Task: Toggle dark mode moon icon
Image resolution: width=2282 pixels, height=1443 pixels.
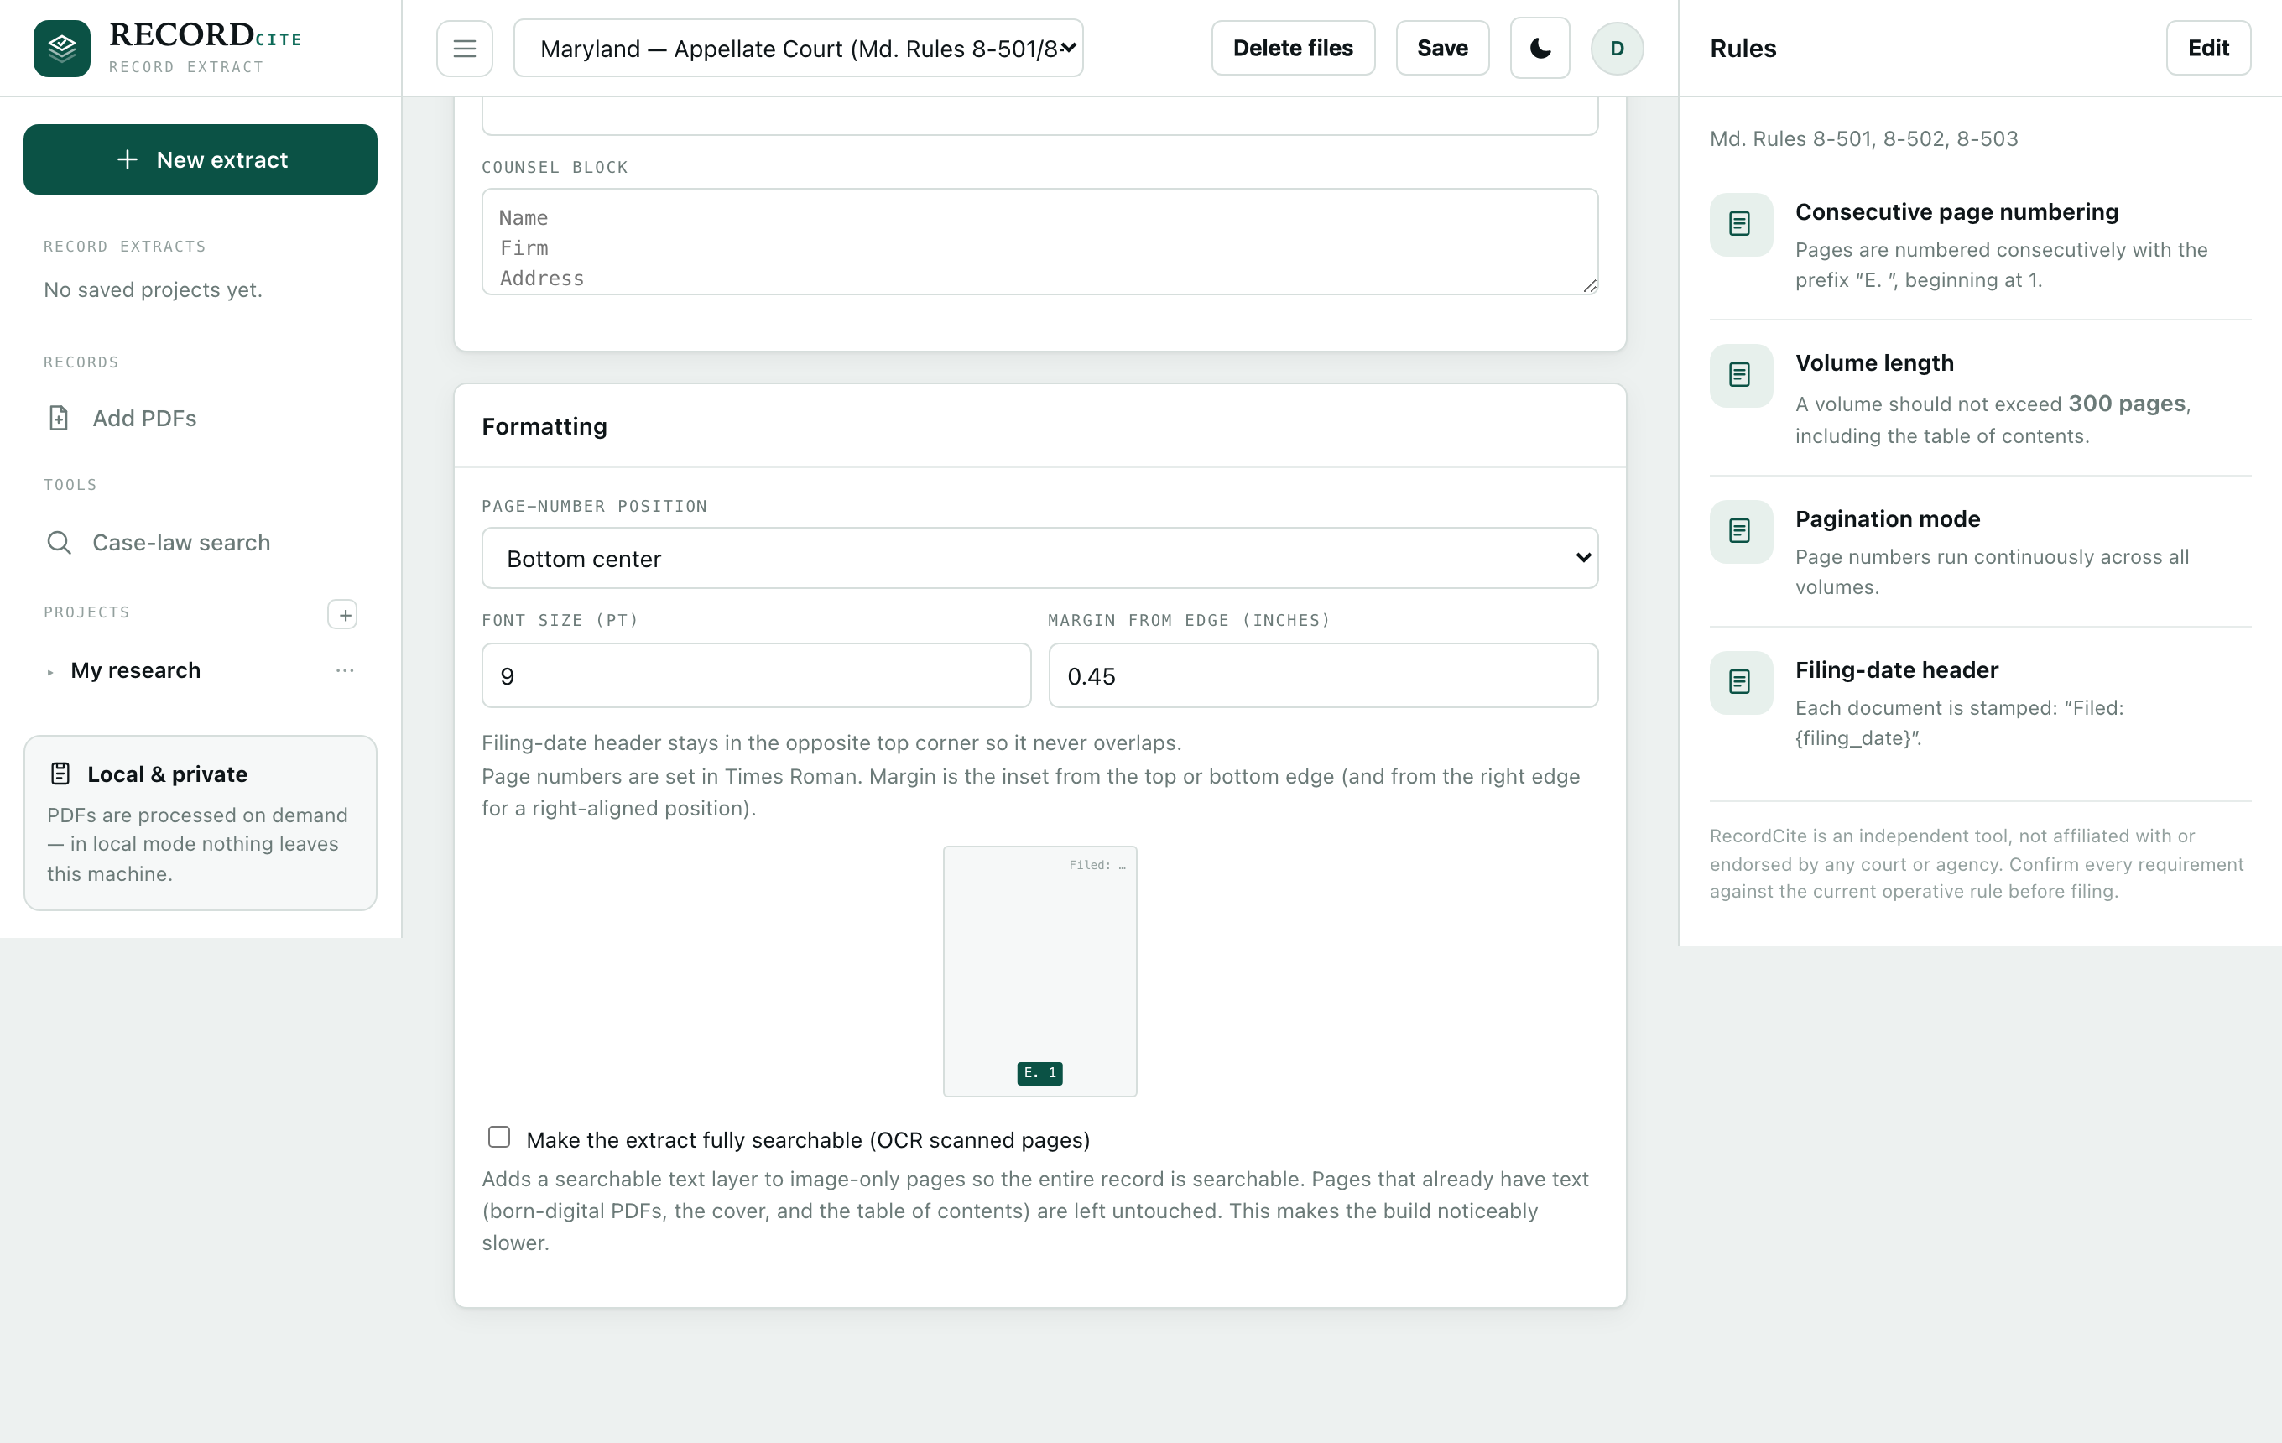Action: click(x=1540, y=49)
